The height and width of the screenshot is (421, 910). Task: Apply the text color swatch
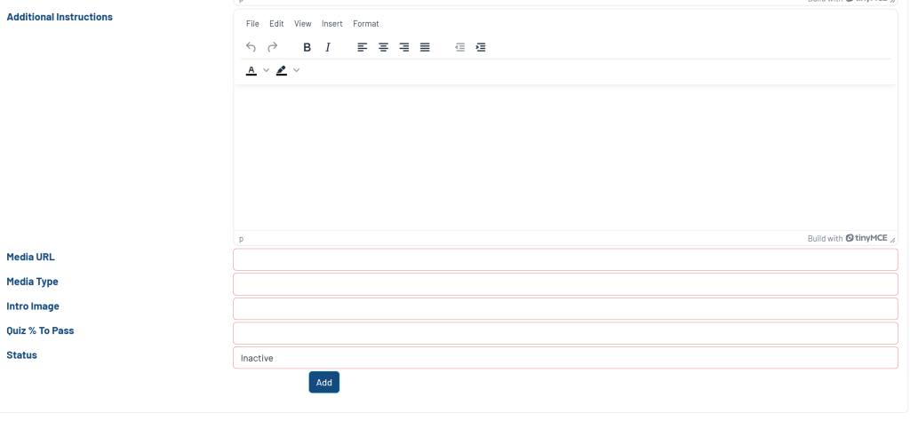click(x=251, y=70)
